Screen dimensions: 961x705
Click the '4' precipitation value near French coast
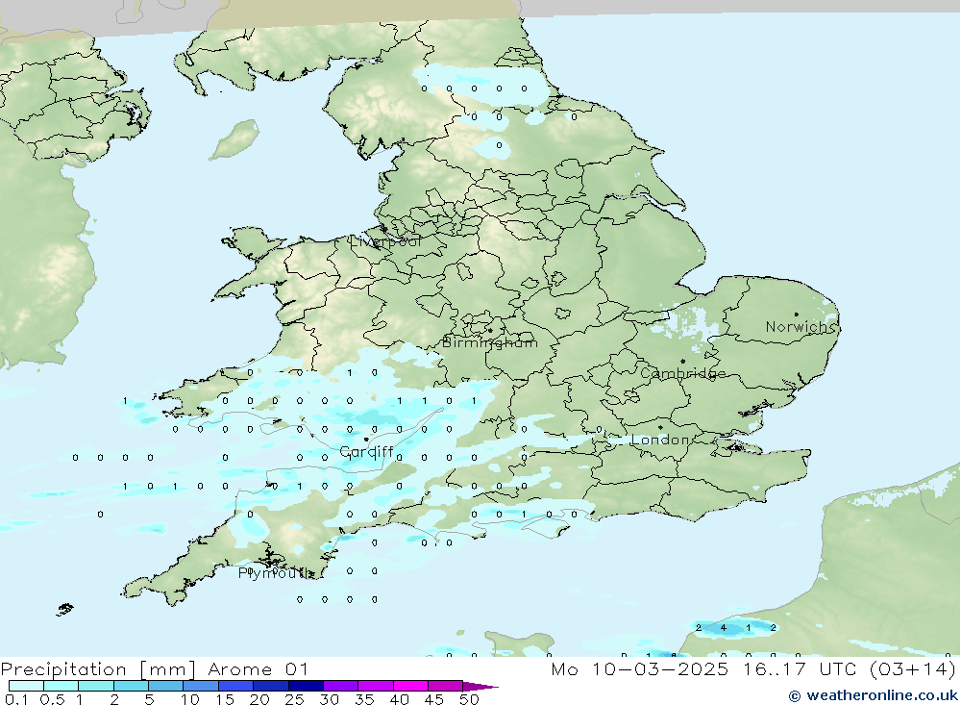click(x=724, y=628)
